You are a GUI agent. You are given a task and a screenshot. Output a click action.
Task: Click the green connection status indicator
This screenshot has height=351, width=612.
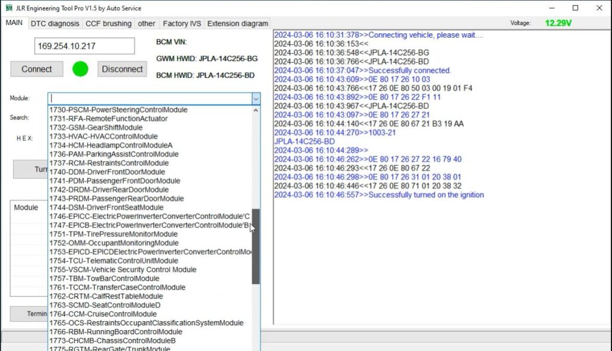click(x=81, y=69)
